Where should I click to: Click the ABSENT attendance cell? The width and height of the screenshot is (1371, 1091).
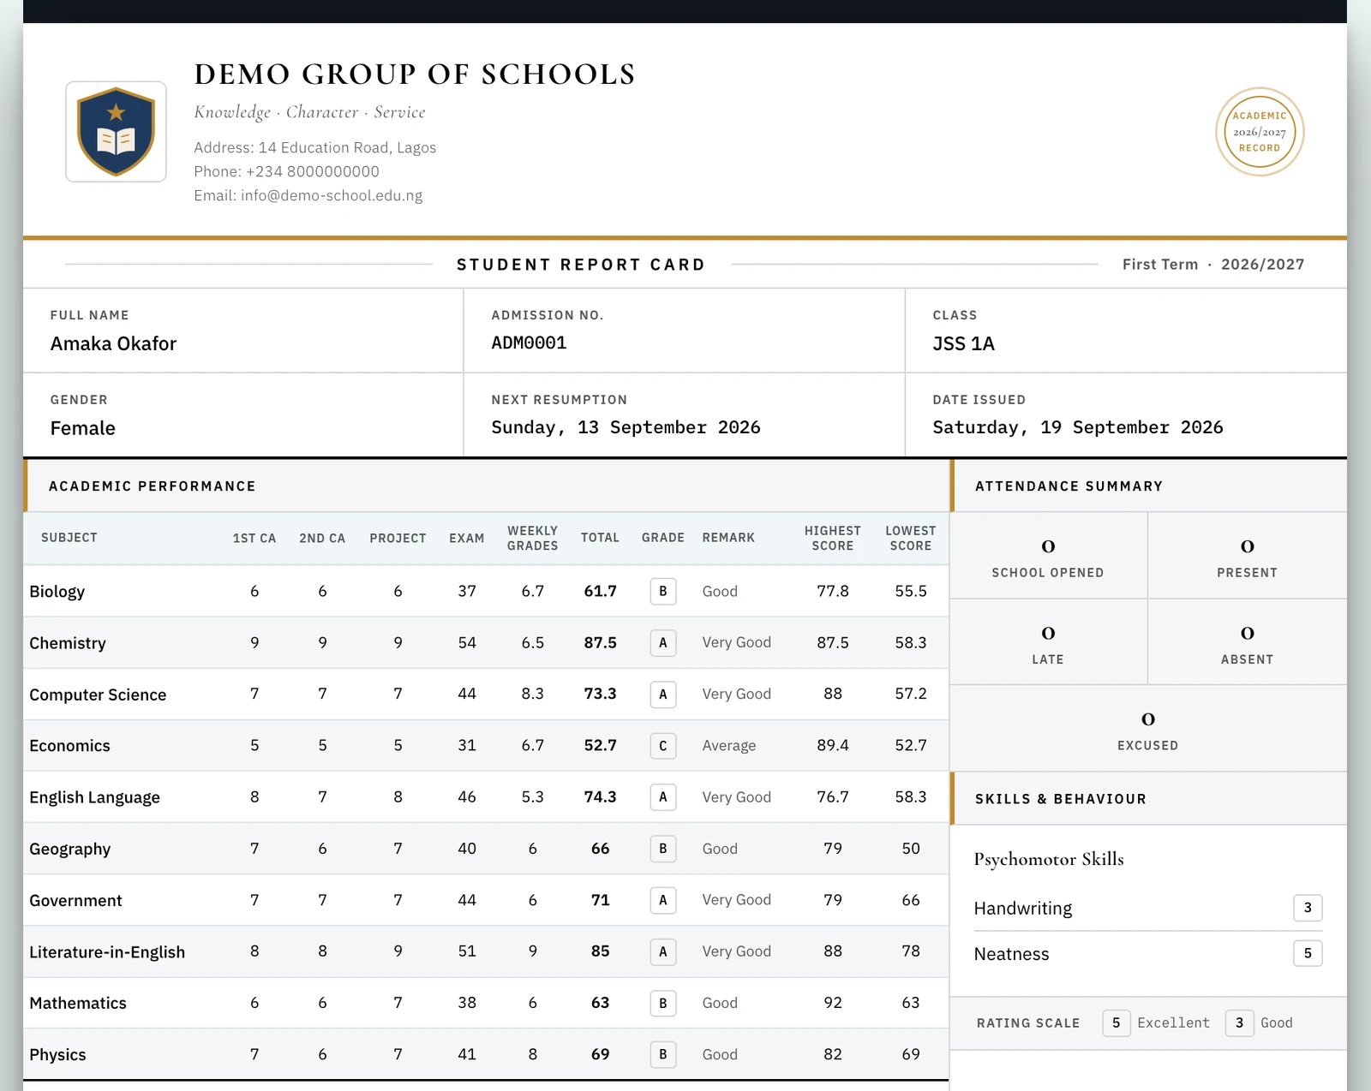1247,642
